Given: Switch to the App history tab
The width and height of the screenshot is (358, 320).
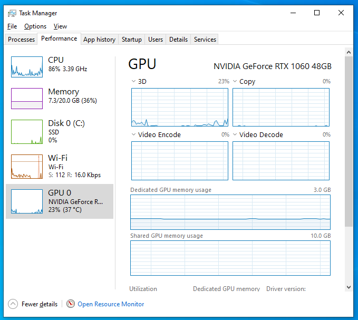Looking at the screenshot, I should [x=99, y=40].
